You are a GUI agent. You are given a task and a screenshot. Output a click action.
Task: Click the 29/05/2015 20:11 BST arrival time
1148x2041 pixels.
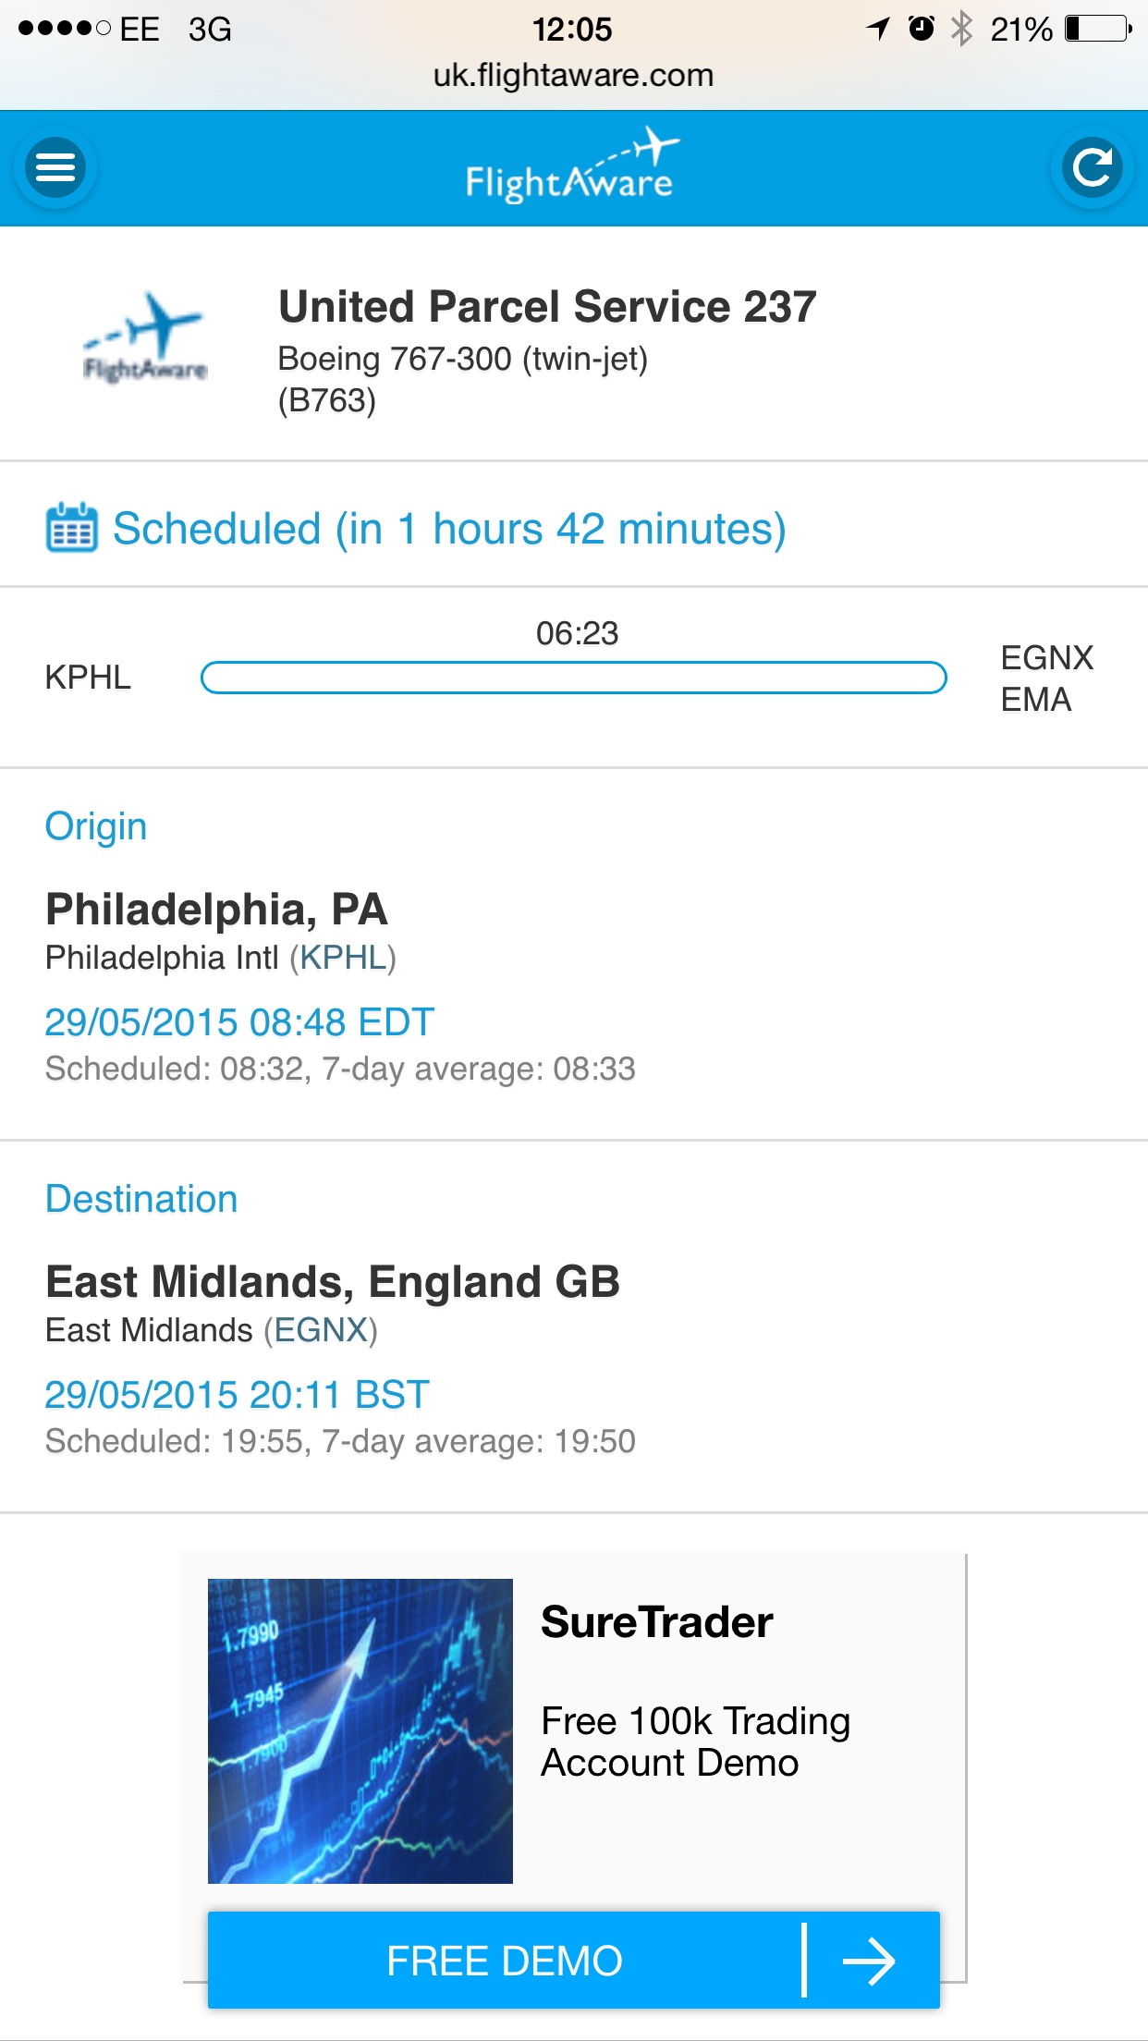click(237, 1395)
